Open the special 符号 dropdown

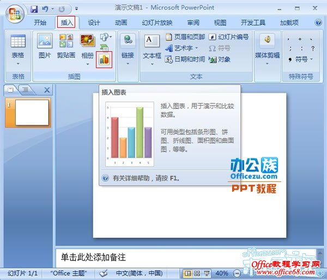(300, 59)
